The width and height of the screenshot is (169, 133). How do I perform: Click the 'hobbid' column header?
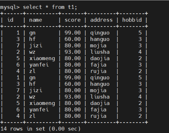[132, 20]
